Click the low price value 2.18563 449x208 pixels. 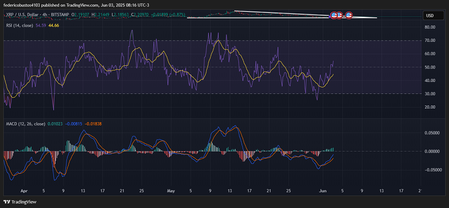121,15
